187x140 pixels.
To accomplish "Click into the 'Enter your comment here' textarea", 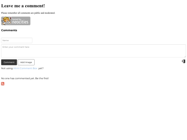I will 93,51.
